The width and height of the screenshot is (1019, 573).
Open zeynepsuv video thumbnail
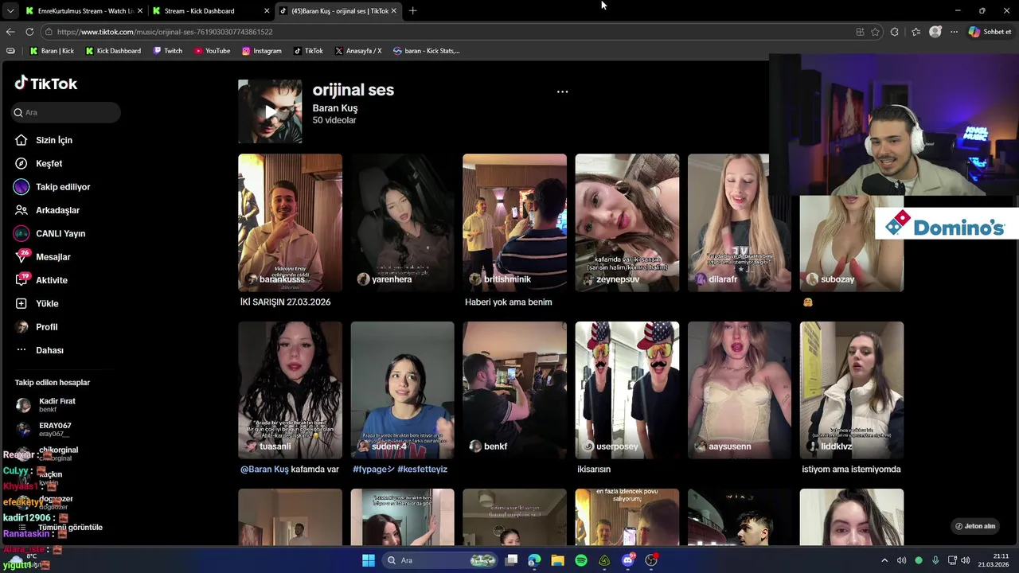(x=627, y=223)
